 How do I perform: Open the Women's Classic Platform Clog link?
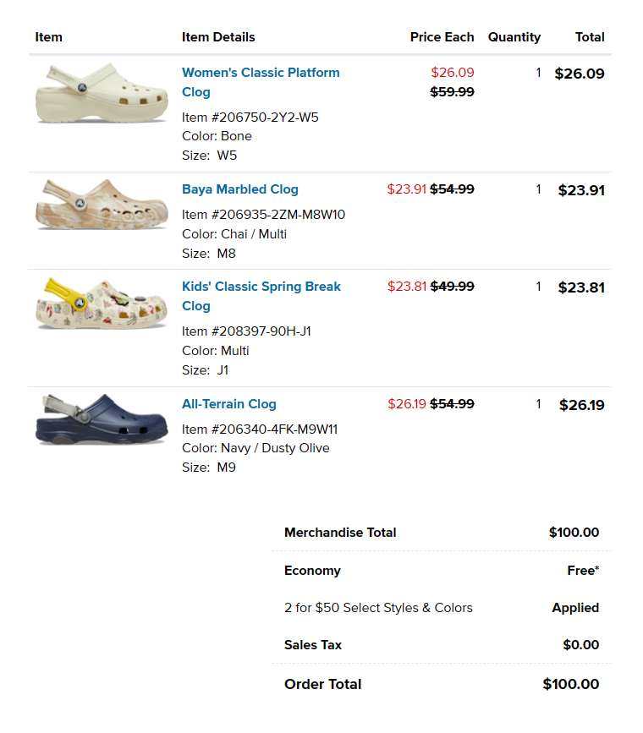261,82
